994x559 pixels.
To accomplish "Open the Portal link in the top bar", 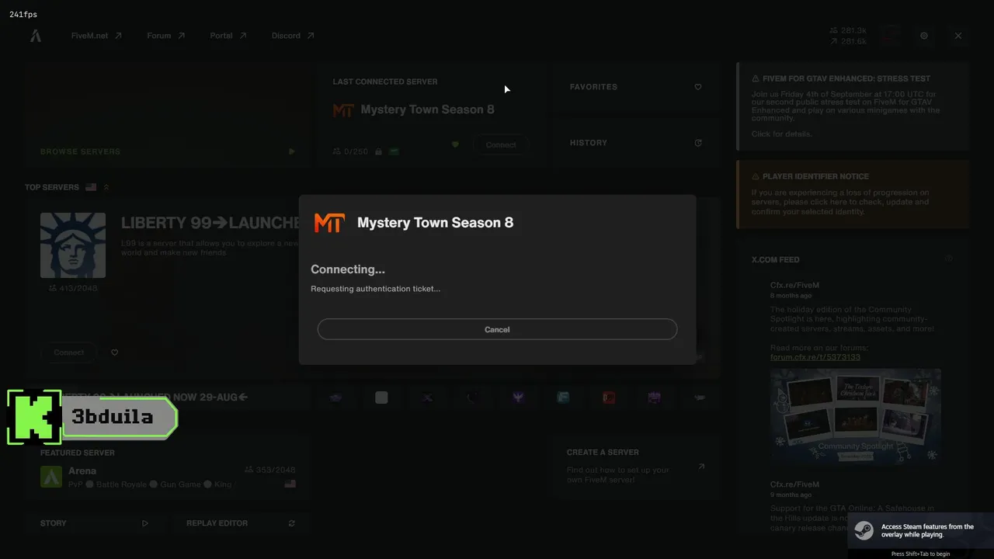I will [x=228, y=36].
